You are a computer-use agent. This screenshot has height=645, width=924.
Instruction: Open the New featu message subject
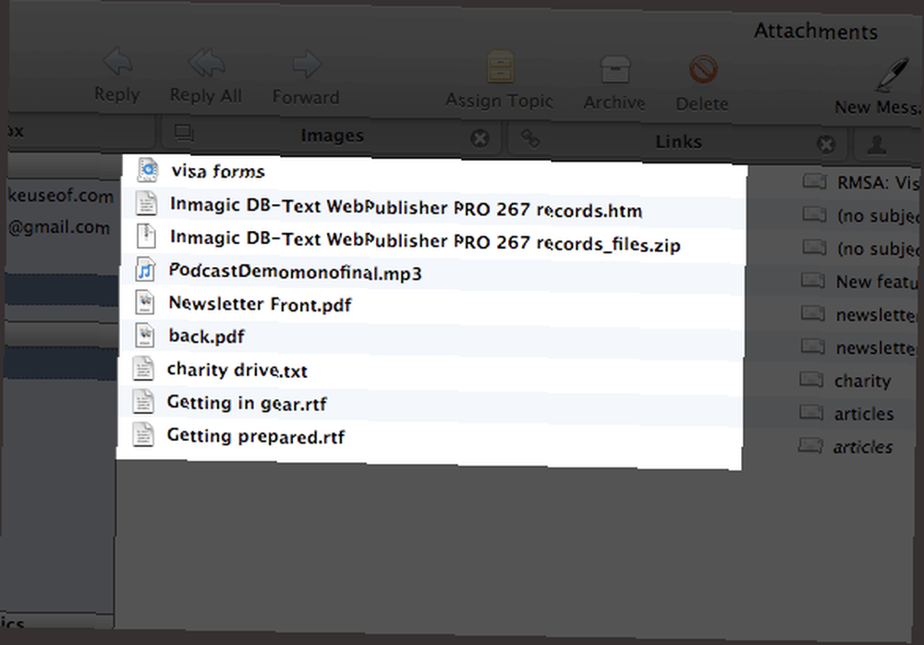(x=879, y=282)
